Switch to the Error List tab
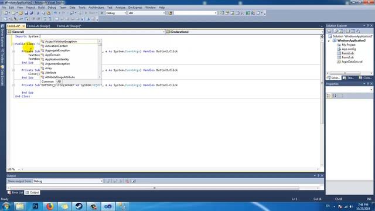The image size is (375, 211). [x=15, y=192]
